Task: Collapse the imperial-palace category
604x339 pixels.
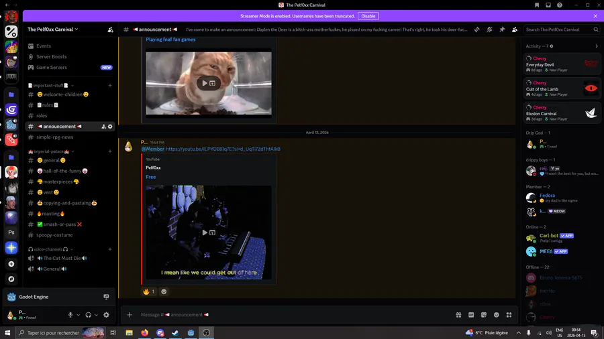Action: point(51,151)
